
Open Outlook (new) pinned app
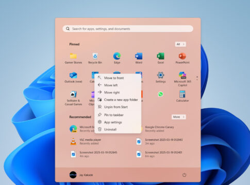click(73, 77)
